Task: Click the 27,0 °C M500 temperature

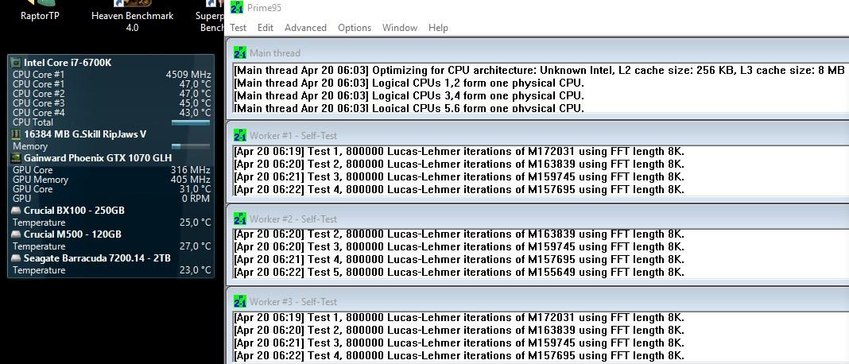Action: [195, 246]
